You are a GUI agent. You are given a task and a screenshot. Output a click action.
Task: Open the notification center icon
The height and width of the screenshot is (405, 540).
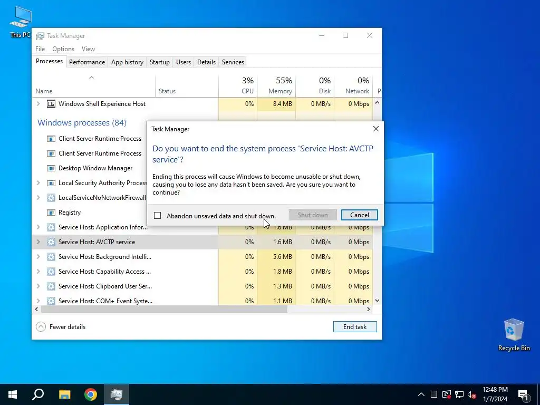click(x=523, y=395)
